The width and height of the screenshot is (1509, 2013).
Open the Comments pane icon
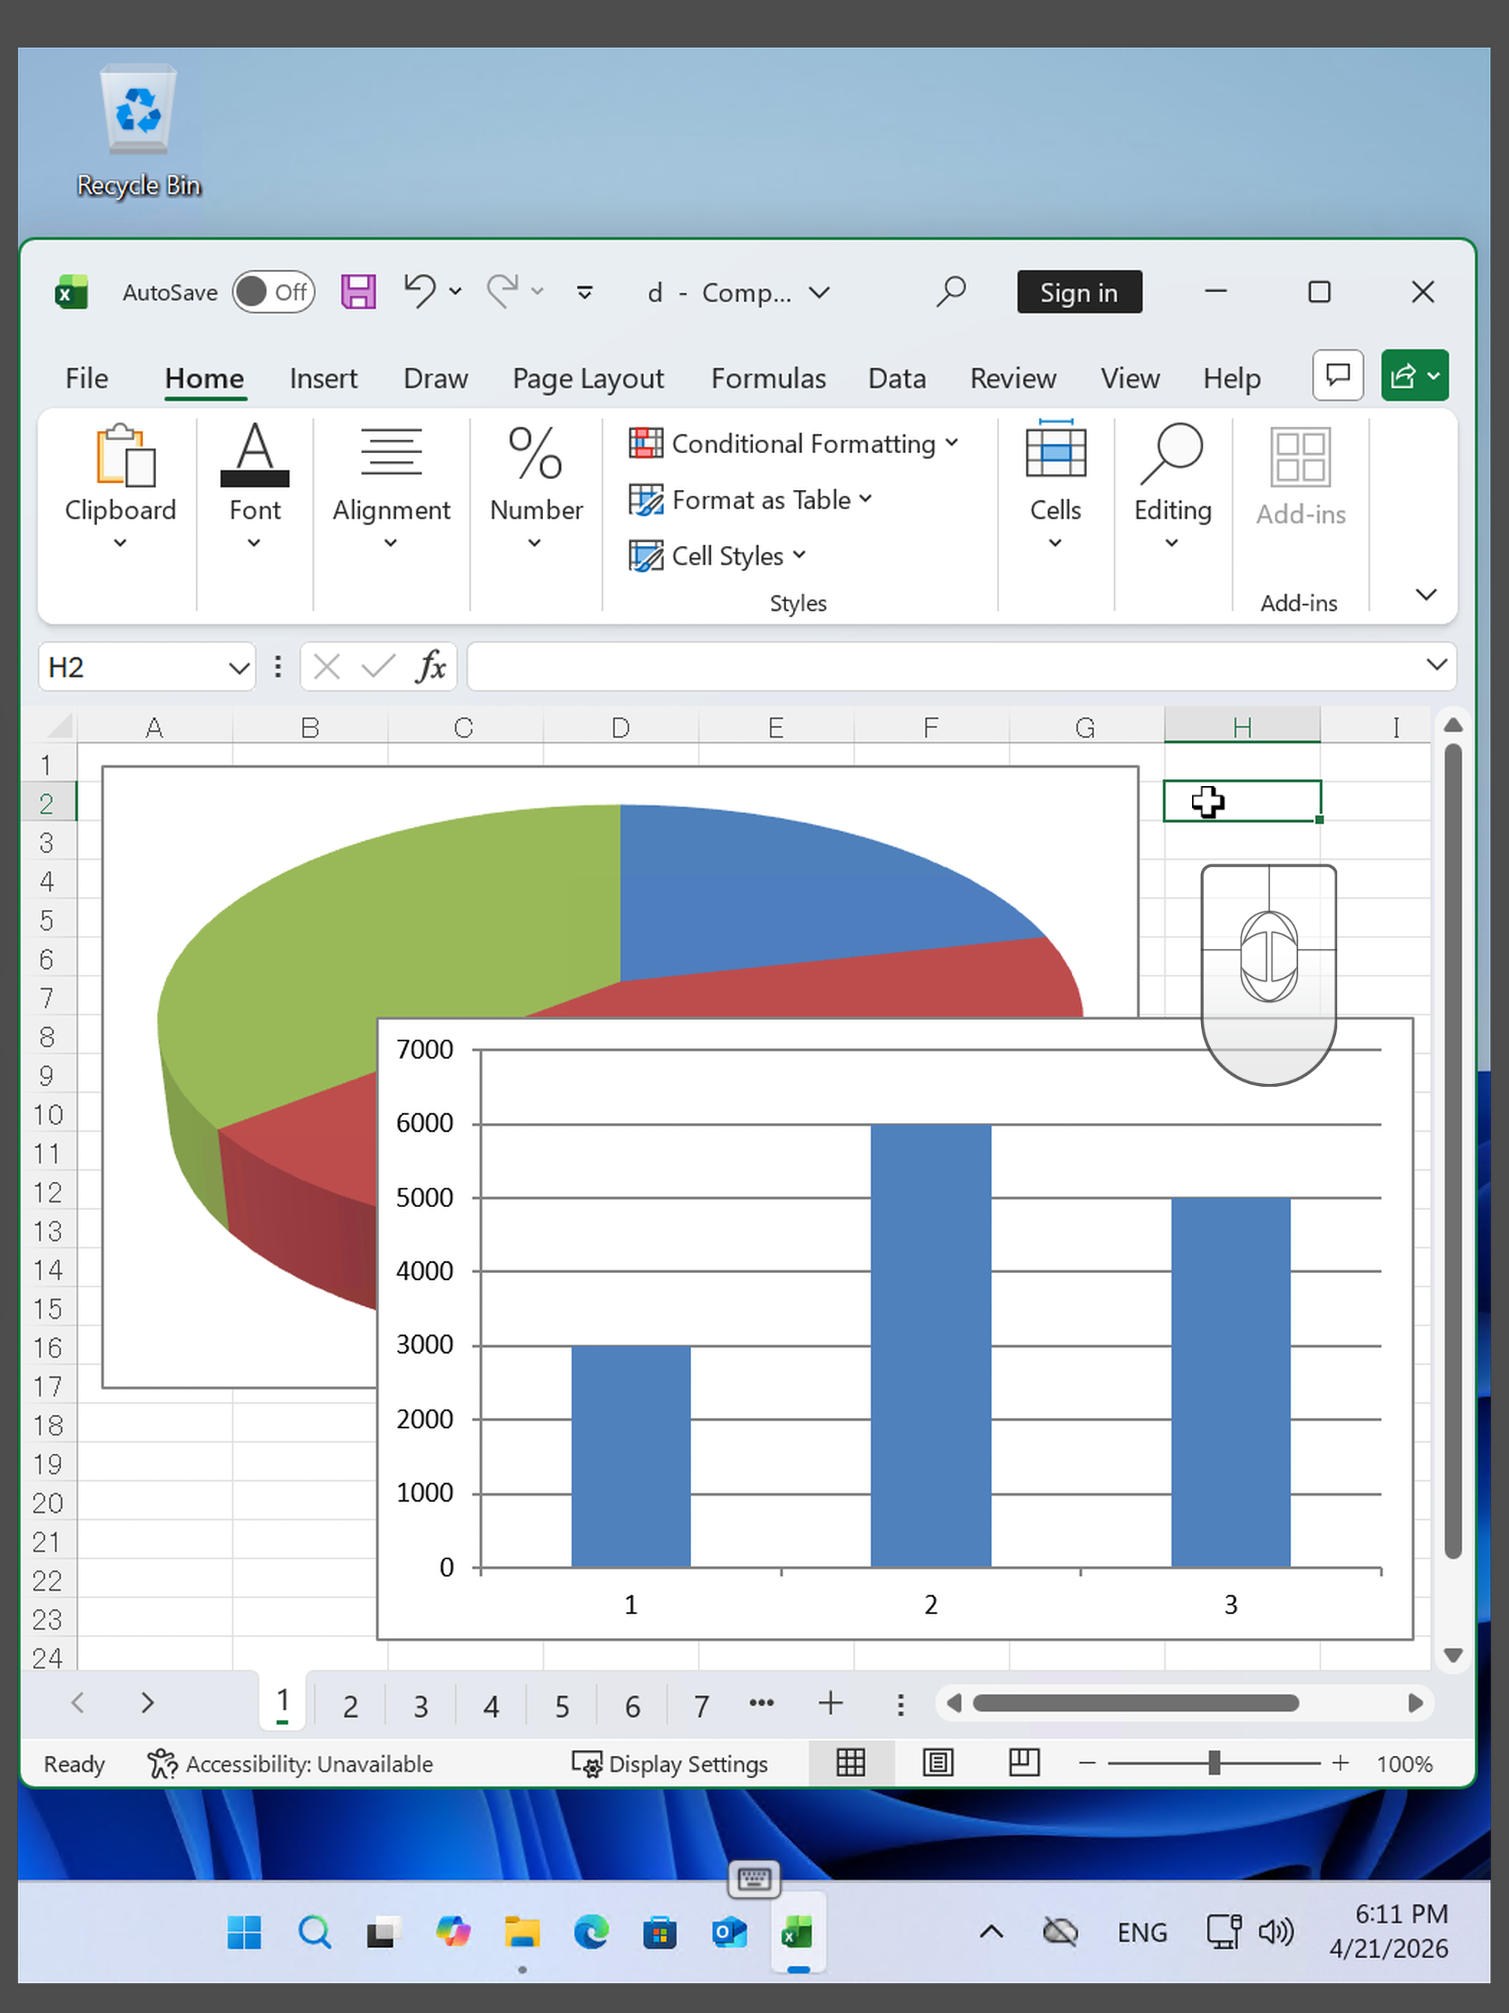pos(1337,375)
